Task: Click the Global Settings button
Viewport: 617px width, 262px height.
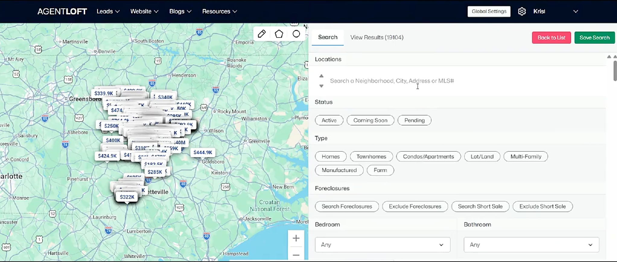Action: tap(489, 11)
